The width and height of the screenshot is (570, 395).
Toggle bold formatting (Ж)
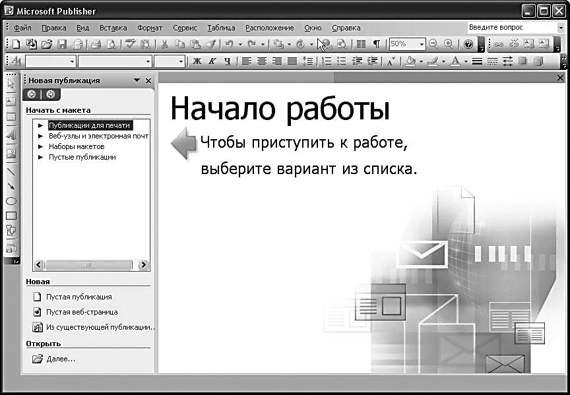pos(197,61)
